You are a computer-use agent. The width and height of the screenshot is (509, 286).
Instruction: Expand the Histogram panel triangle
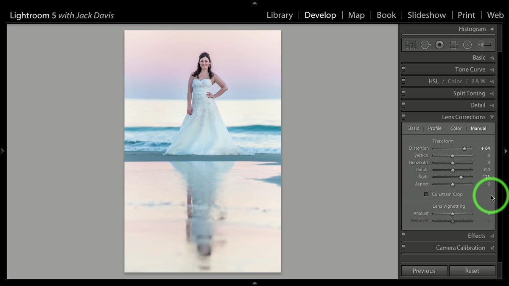tap(492, 29)
